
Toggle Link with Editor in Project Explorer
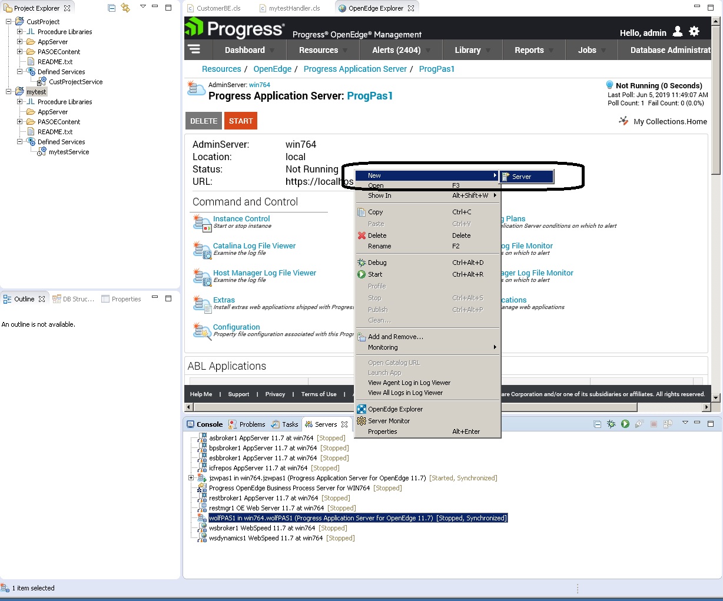[125, 8]
